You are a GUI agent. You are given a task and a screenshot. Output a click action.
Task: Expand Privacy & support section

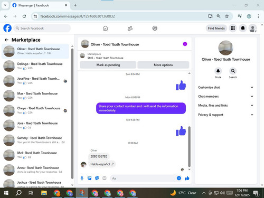click(226, 115)
